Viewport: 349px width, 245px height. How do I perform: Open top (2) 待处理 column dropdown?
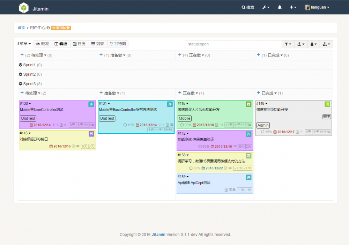click(39, 55)
